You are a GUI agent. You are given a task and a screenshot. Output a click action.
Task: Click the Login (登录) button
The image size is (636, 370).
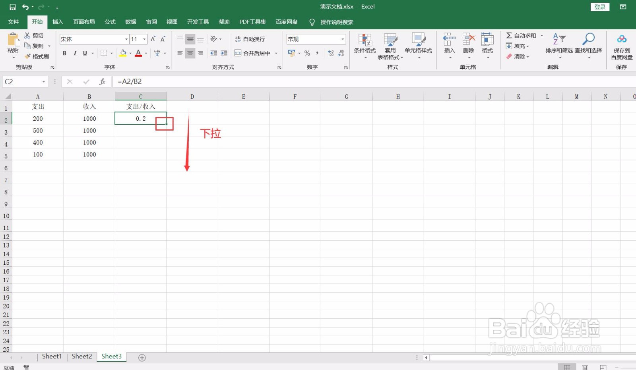pos(600,7)
